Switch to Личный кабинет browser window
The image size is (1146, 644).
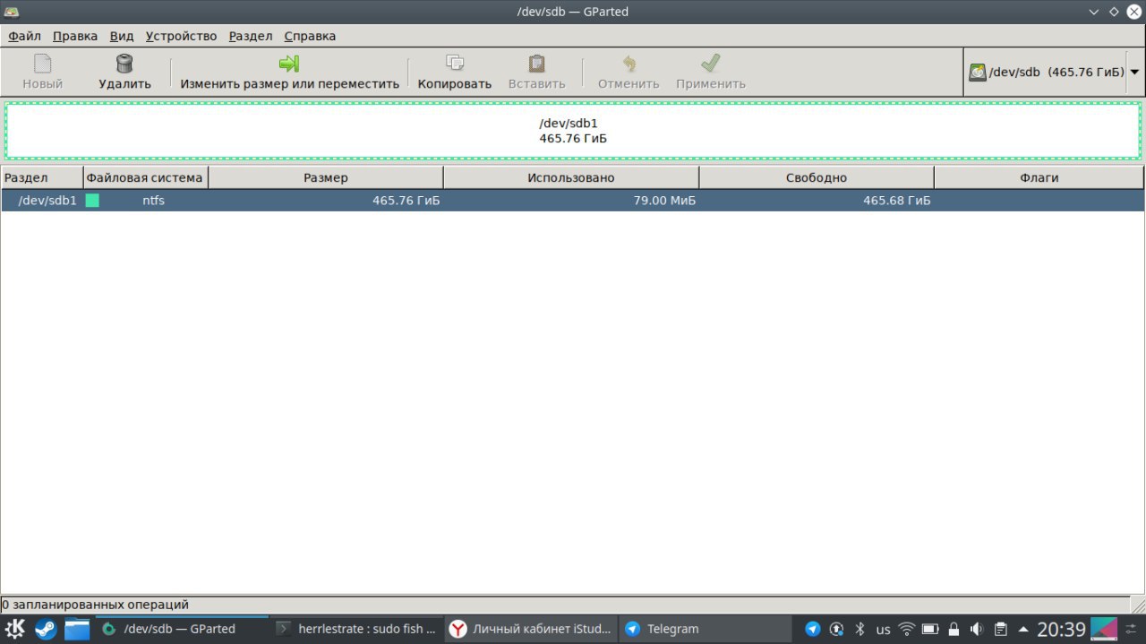531,629
